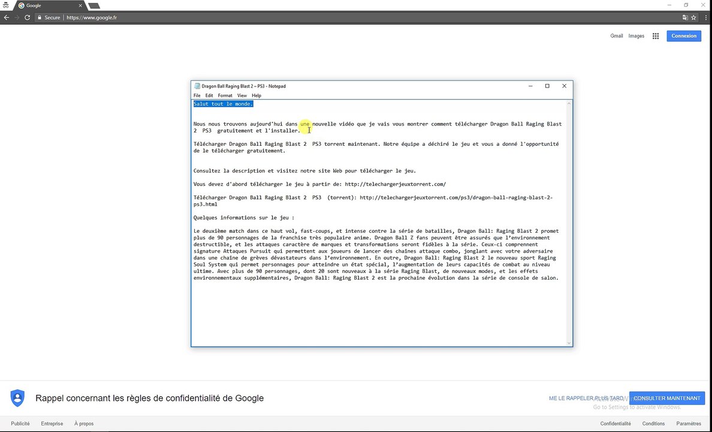Click the line "Quelques informations sur le jeu :"
This screenshot has height=432, width=712.
(244, 217)
